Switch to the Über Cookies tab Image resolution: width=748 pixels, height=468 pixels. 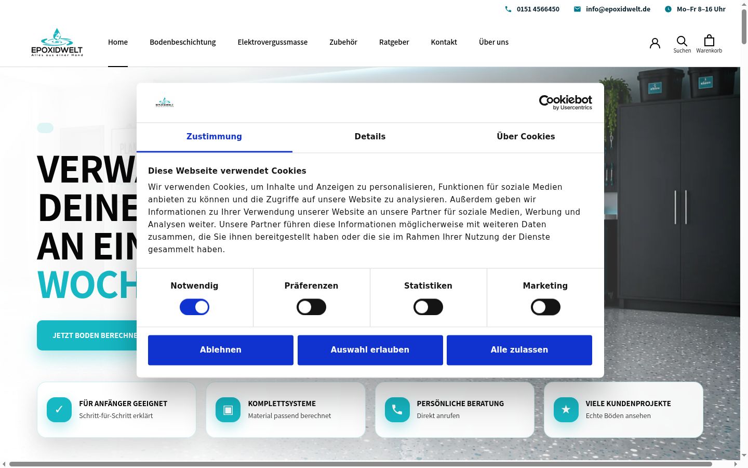(x=526, y=137)
